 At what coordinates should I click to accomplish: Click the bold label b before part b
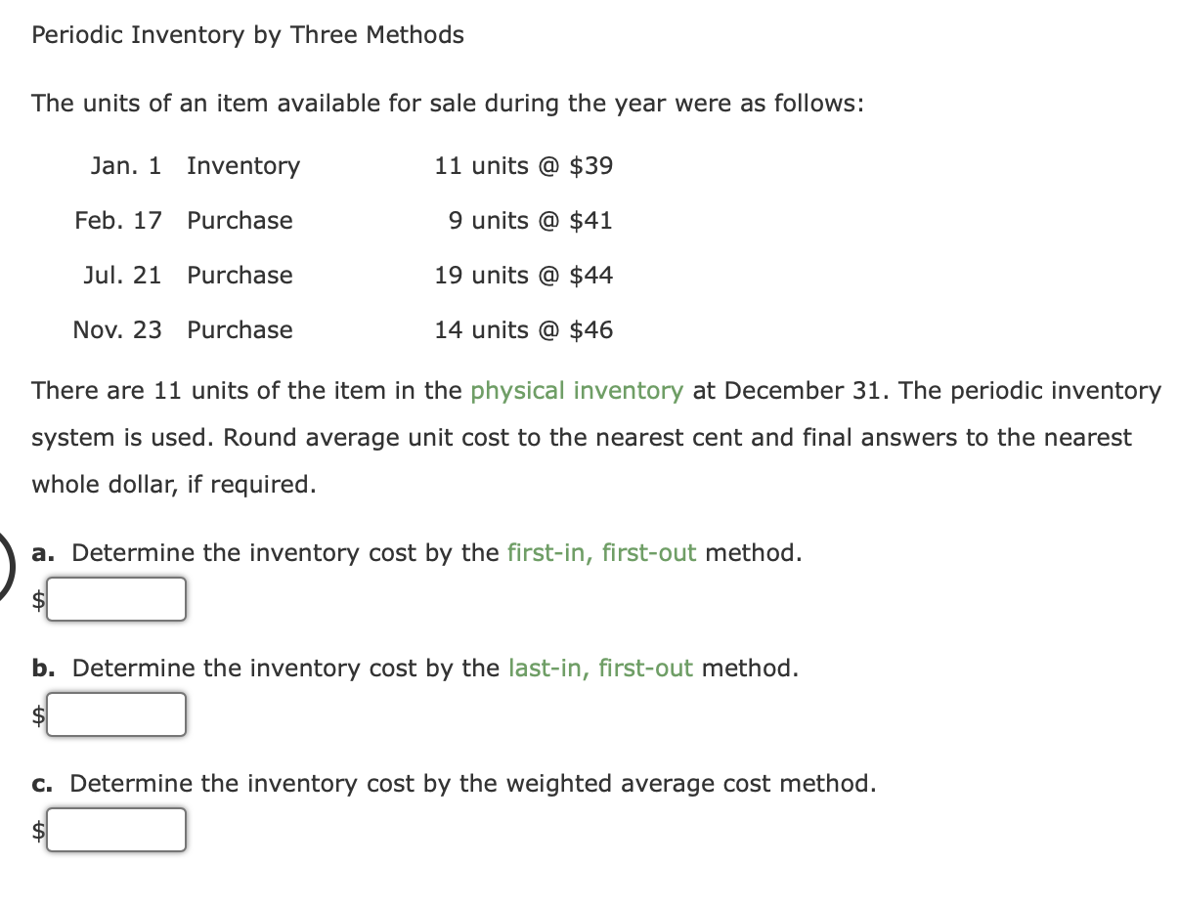(x=41, y=668)
